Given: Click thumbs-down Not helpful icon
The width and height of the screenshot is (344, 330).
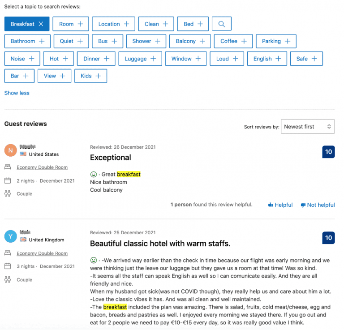Looking at the screenshot, I should click(x=303, y=205).
